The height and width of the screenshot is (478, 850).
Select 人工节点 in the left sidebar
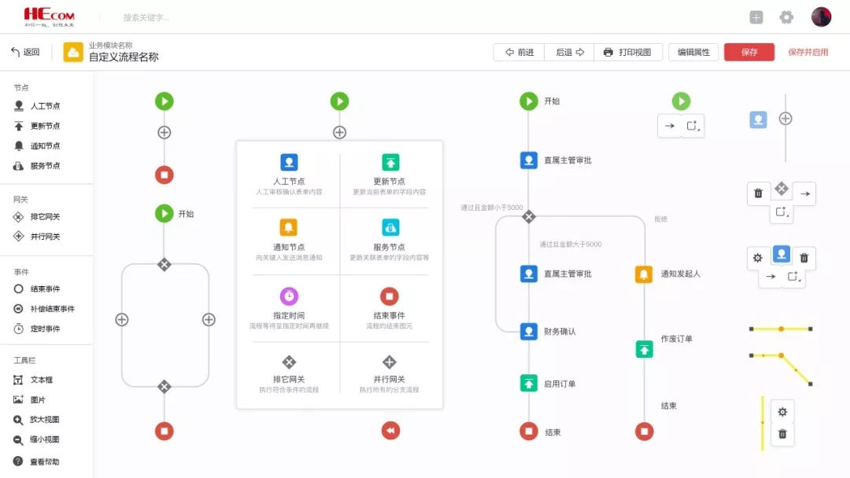[45, 106]
